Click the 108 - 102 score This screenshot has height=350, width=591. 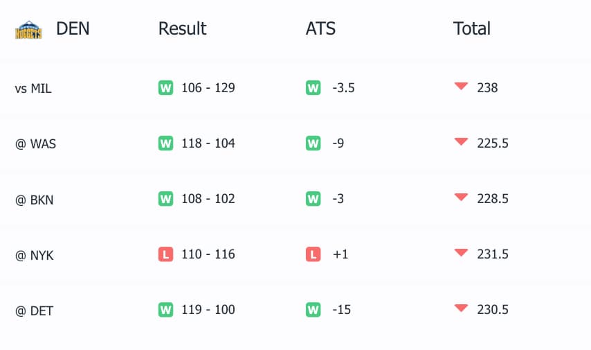(208, 199)
